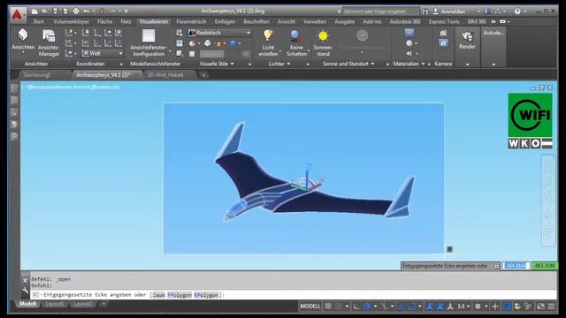Click the help question mark icon

(517, 11)
